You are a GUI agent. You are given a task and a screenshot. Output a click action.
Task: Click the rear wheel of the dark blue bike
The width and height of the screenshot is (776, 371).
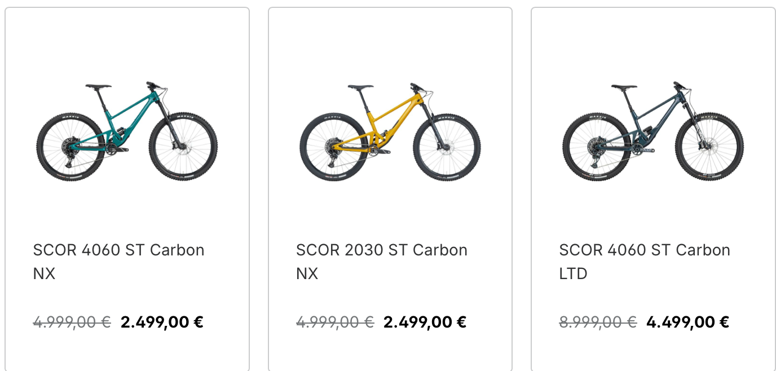point(596,147)
